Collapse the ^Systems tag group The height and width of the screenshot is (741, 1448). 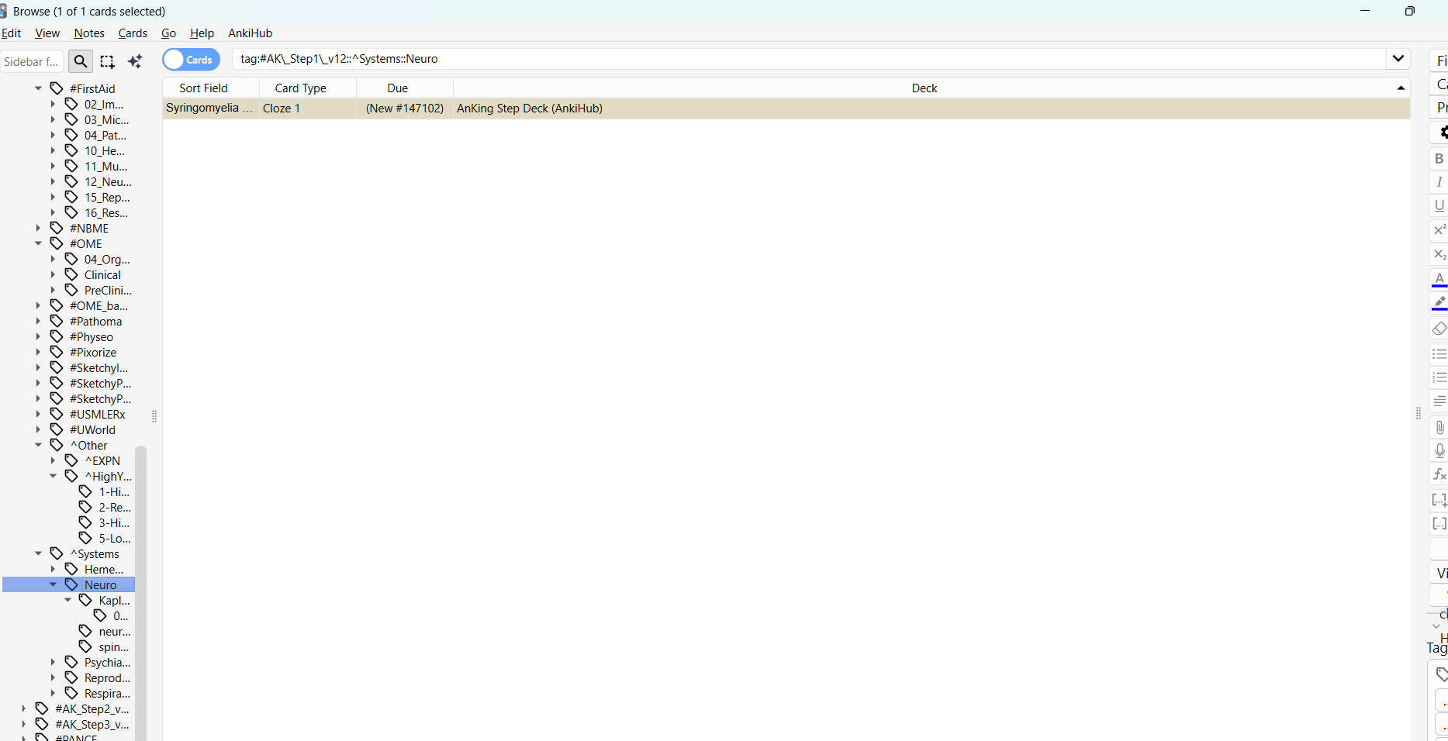click(38, 553)
